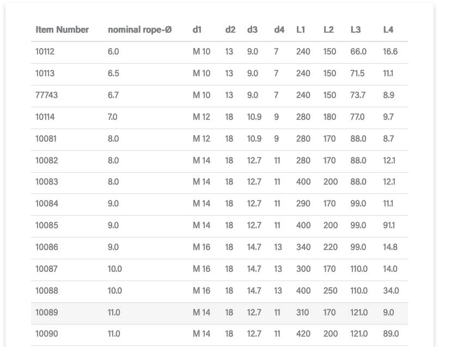This screenshot has width=476, height=347.
Task: Click the L4 column header
Action: coord(388,30)
